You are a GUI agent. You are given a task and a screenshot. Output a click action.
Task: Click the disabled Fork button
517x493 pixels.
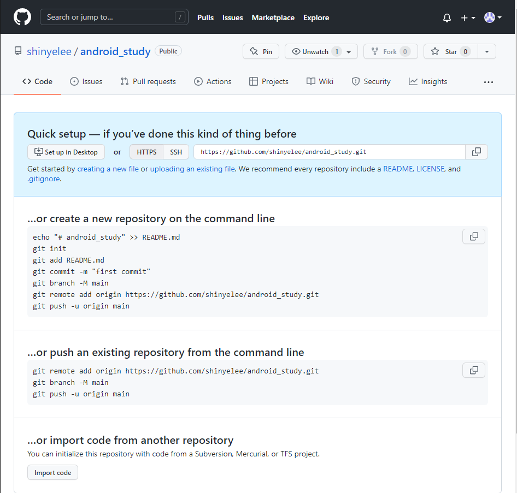tap(390, 51)
